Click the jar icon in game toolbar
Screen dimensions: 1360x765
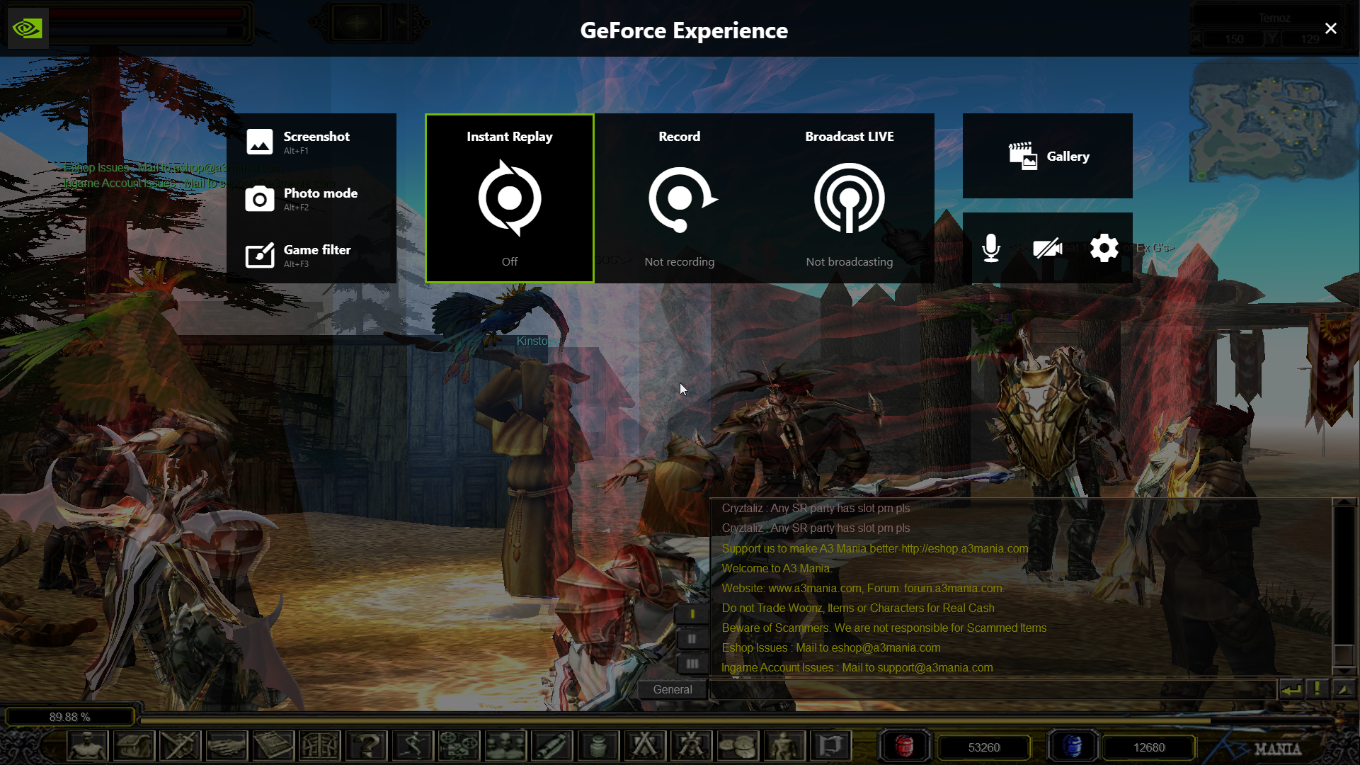tap(599, 746)
